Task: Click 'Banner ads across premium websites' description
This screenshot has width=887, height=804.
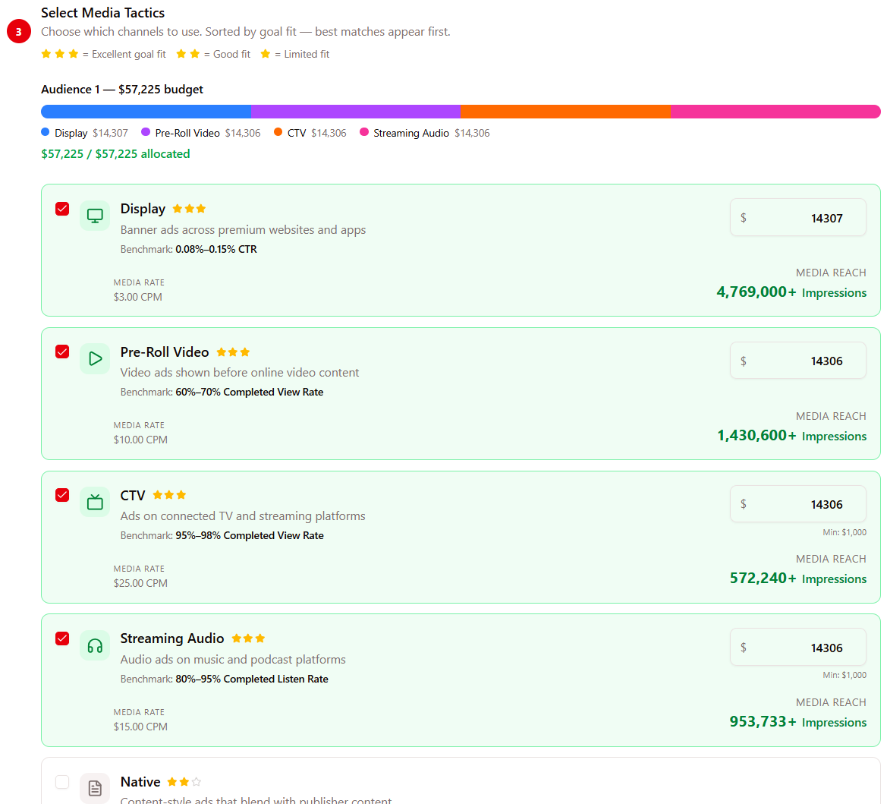Action: coord(244,229)
